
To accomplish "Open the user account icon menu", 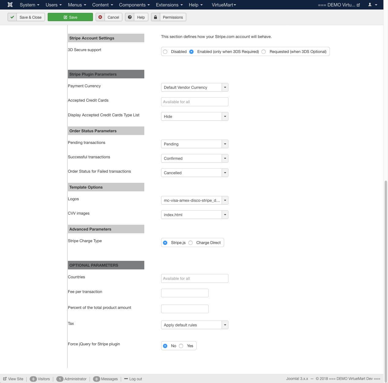I will (372, 5).
